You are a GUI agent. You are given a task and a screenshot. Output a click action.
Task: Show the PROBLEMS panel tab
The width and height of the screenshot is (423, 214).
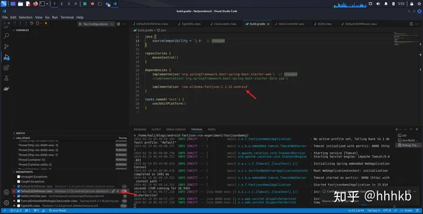click(x=140, y=130)
